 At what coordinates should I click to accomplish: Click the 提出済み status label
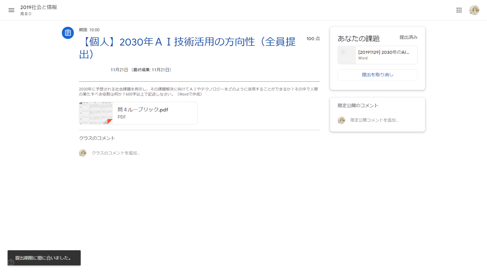point(408,38)
